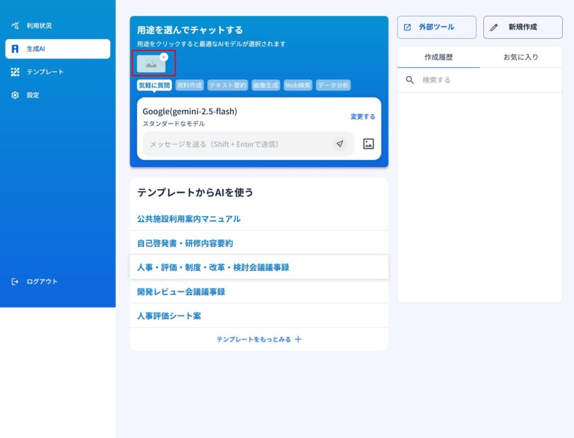Click 変更する to change the AI model
574x438 pixels.
tap(363, 117)
